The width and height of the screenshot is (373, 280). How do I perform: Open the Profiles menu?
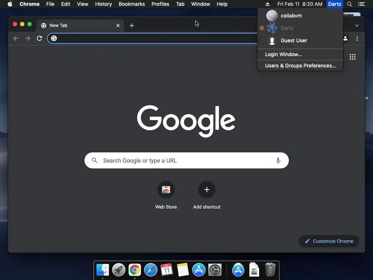coord(160,4)
